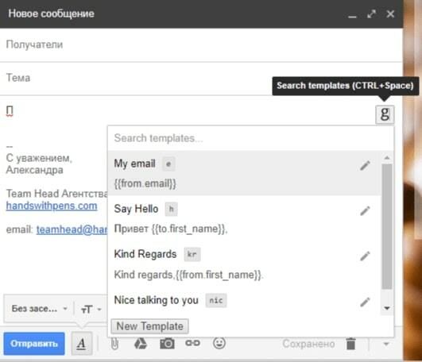422x362 pixels.
Task: Edit Nice talking to you template
Action: tap(365, 302)
